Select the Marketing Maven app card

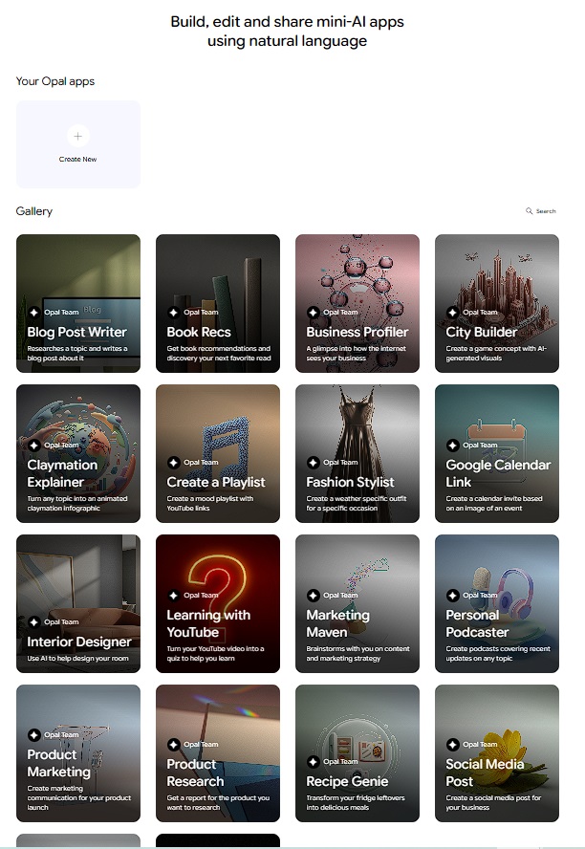357,603
